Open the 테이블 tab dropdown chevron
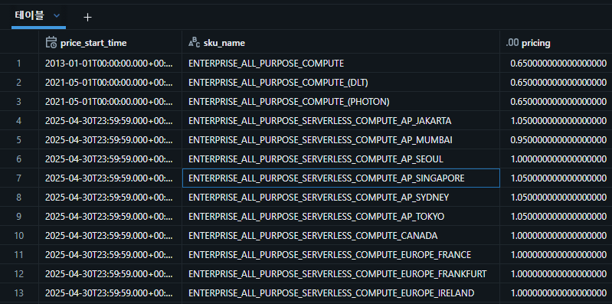 click(x=57, y=15)
